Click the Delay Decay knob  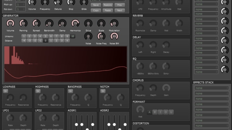coord(166,45)
